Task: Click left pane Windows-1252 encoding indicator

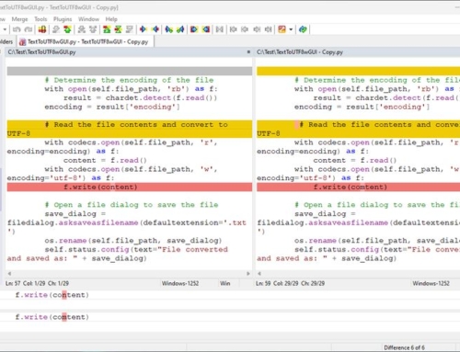Action: [180, 283]
